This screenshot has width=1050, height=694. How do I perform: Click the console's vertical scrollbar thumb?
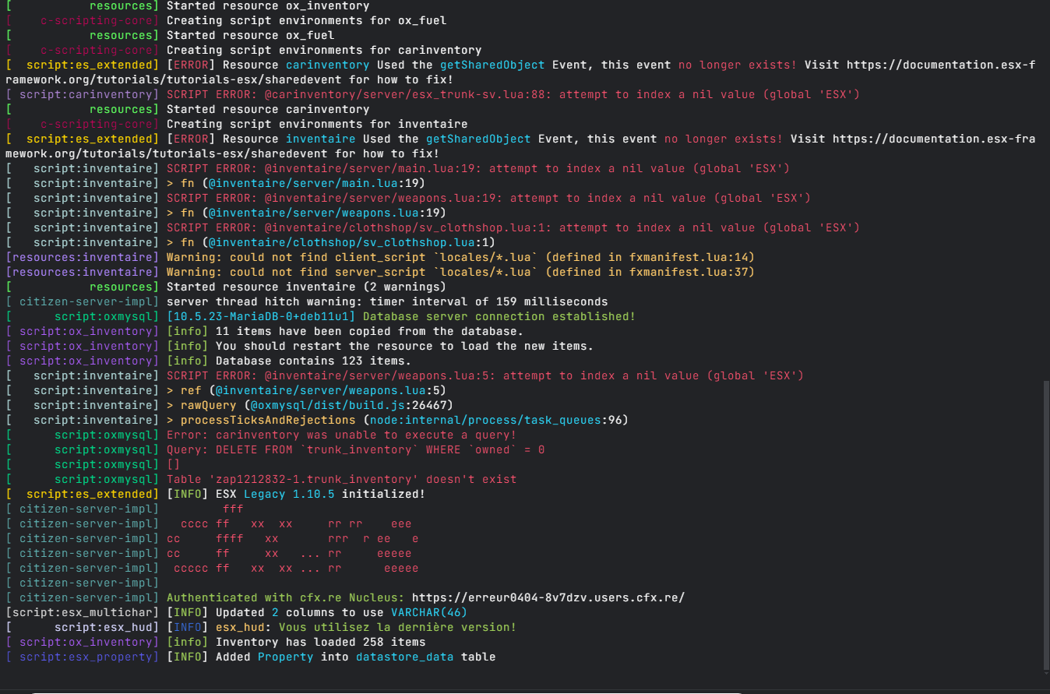pos(1046,525)
